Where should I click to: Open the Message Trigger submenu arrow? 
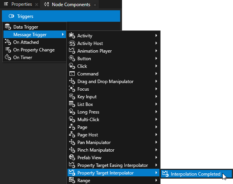pyautogui.click(x=63, y=35)
